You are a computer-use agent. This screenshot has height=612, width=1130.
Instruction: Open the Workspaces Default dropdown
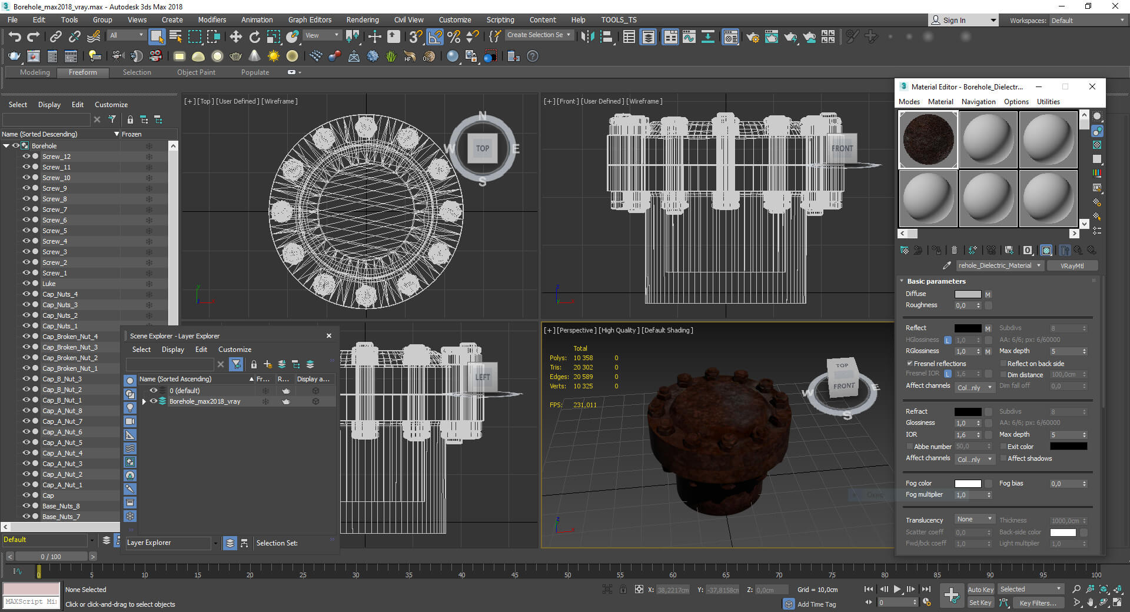click(x=1088, y=21)
